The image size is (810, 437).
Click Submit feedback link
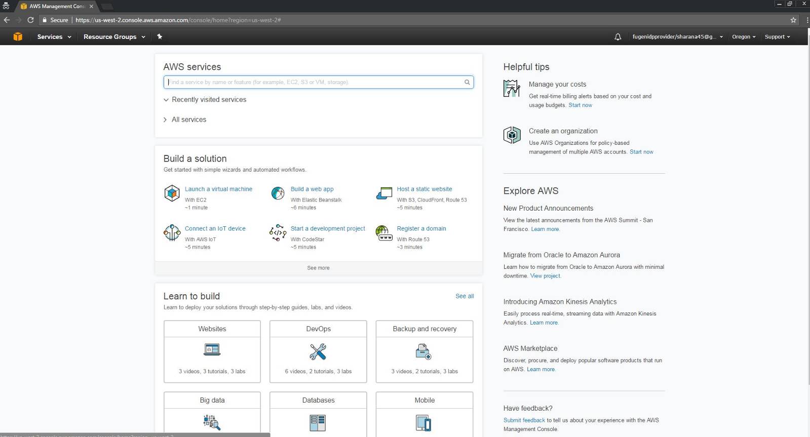point(524,420)
